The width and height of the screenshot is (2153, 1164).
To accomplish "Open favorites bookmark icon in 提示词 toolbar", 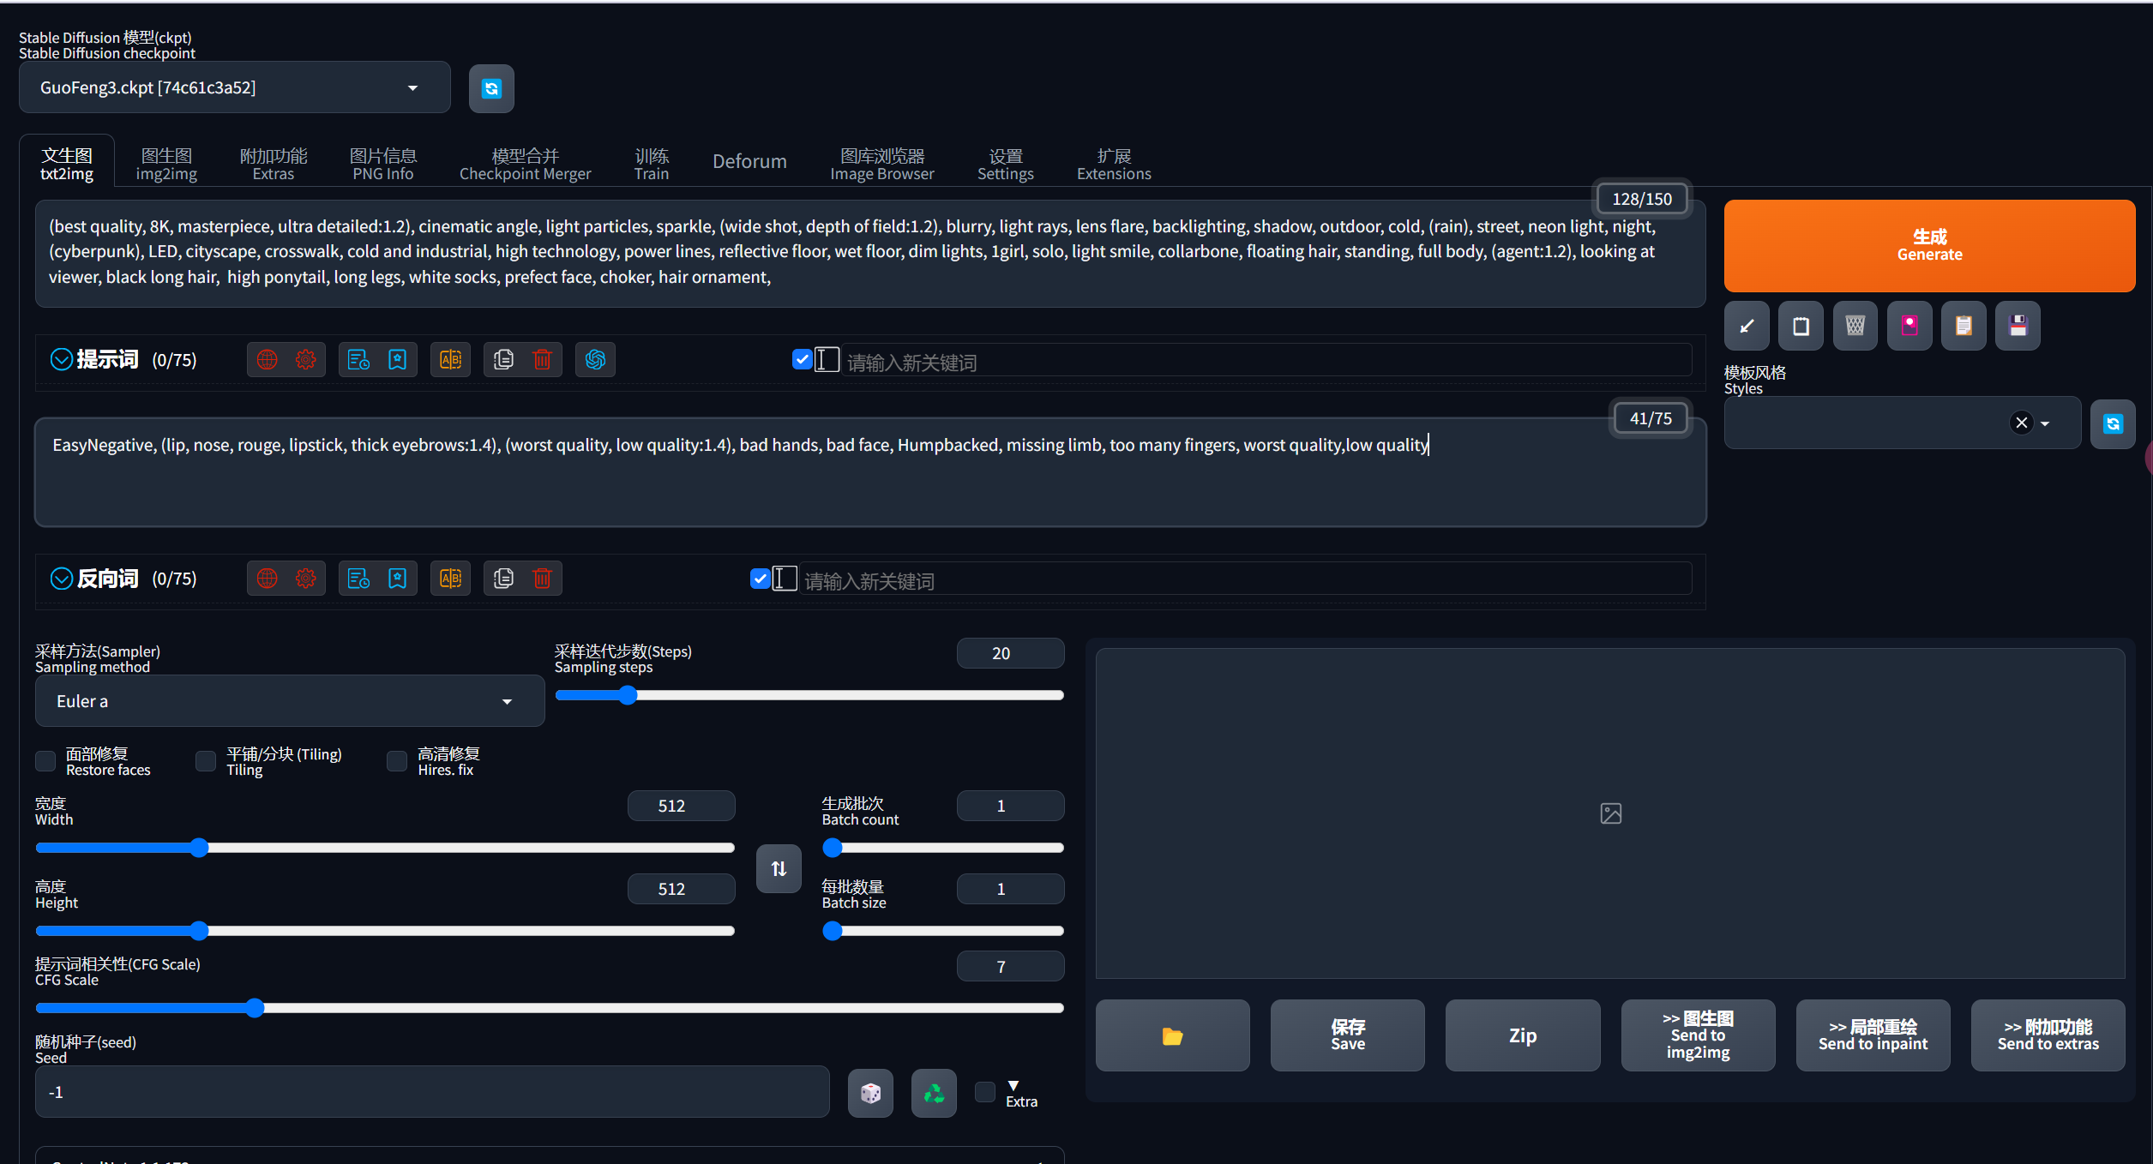I will pyautogui.click(x=397, y=360).
